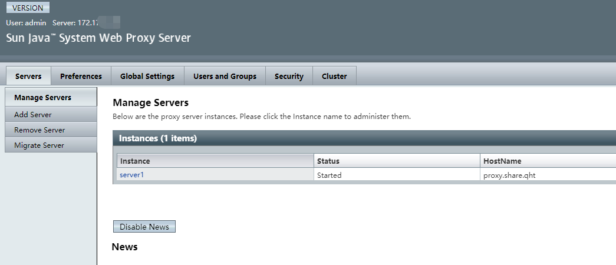
Task: Switch to the Servers tab
Action: [x=28, y=76]
